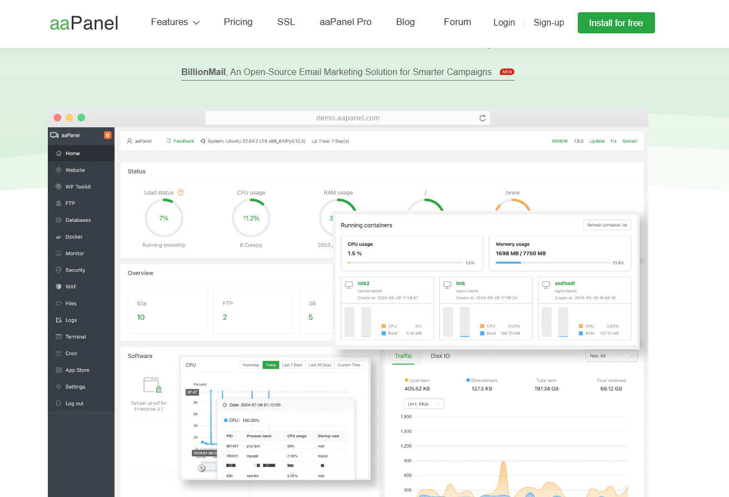The height and width of the screenshot is (497, 729).
Task: Switch to the Traffic tab
Action: pos(403,356)
